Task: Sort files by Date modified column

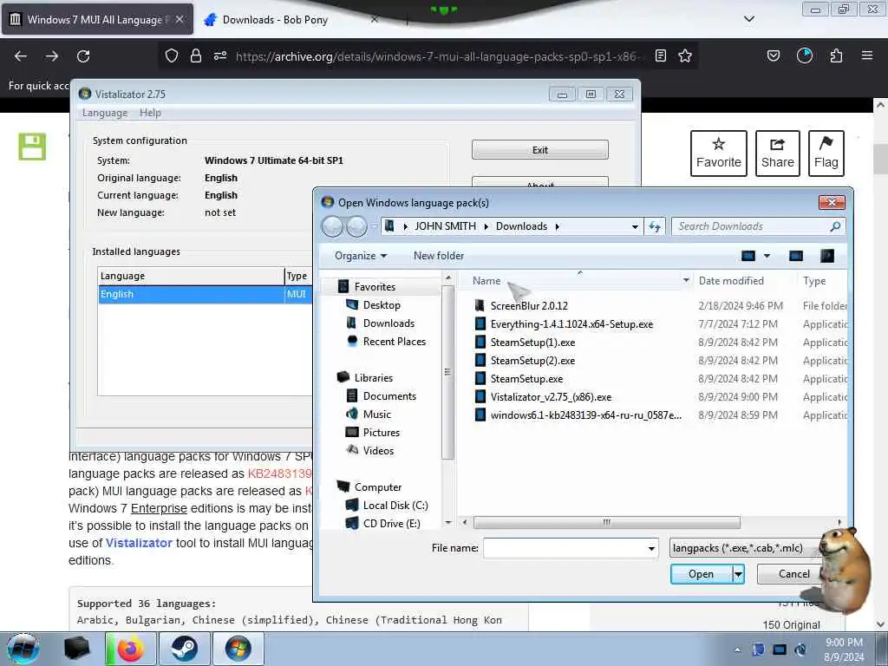Action: 731,280
